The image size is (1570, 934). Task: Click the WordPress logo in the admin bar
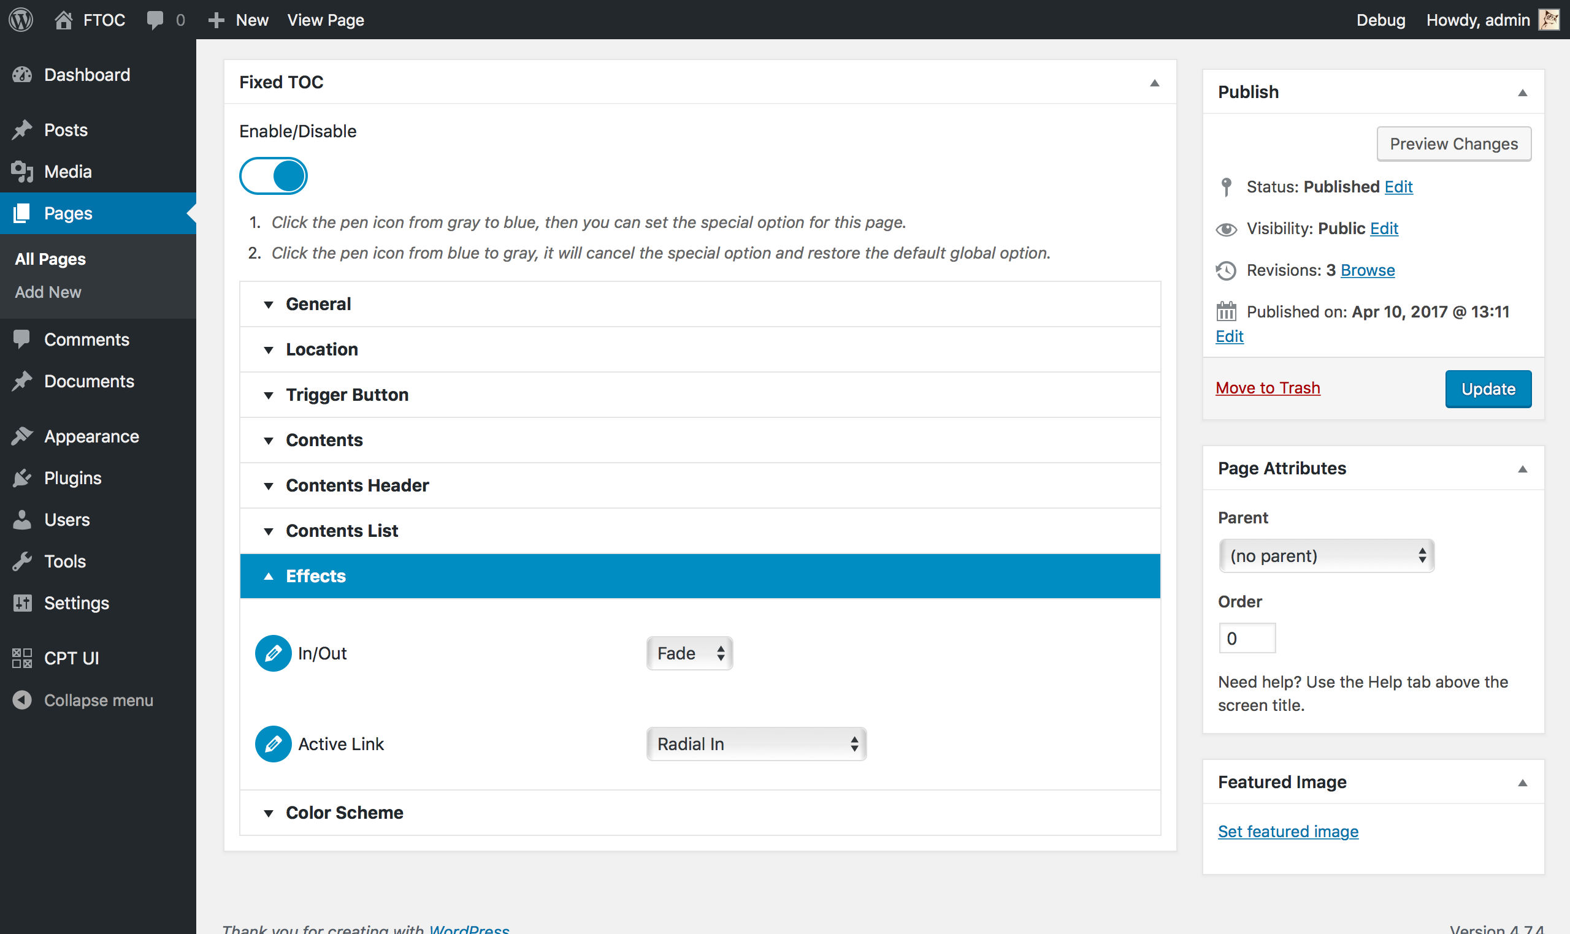tap(21, 20)
